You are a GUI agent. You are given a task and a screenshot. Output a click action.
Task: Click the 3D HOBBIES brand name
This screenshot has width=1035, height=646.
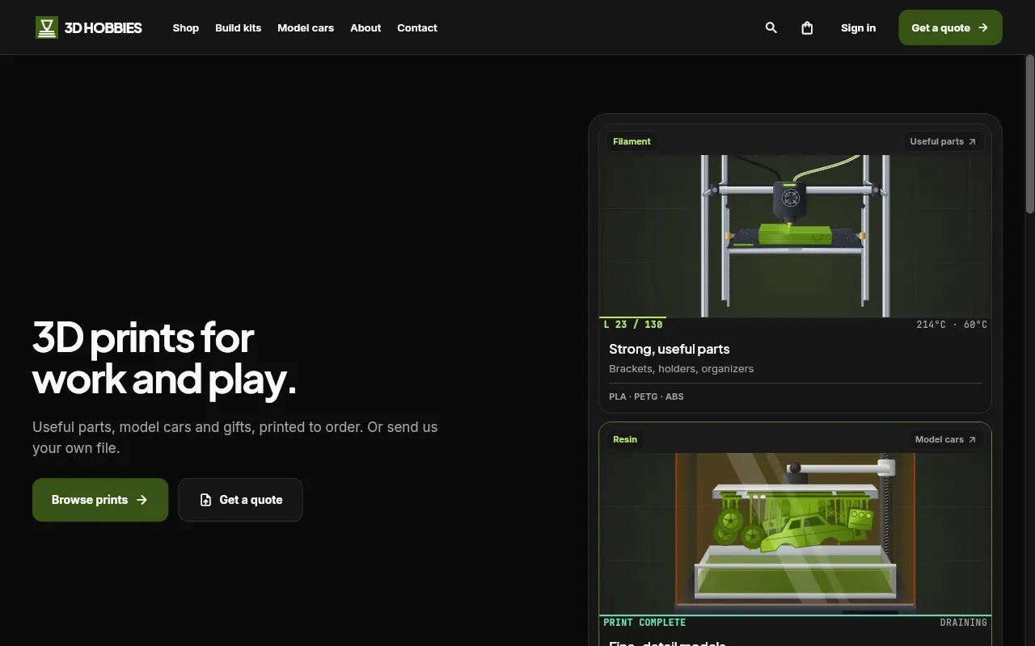103,27
